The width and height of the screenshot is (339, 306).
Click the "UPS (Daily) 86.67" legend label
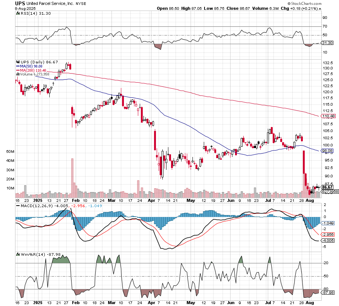point(39,62)
